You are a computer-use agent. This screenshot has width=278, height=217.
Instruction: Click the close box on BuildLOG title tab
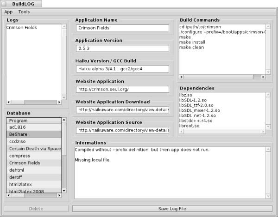pos(4,4)
